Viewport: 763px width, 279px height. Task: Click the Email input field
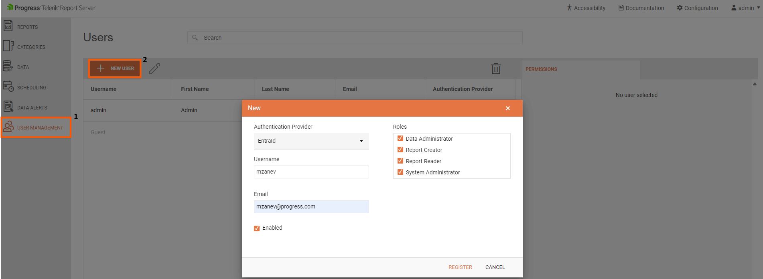311,207
